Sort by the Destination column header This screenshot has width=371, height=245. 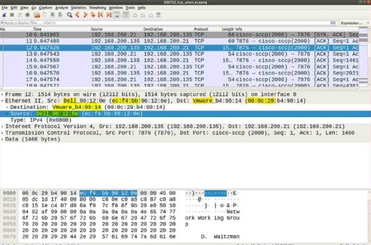tap(153, 29)
